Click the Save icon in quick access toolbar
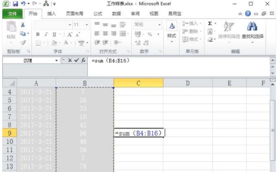The height and width of the screenshot is (172, 279). click(15, 4)
